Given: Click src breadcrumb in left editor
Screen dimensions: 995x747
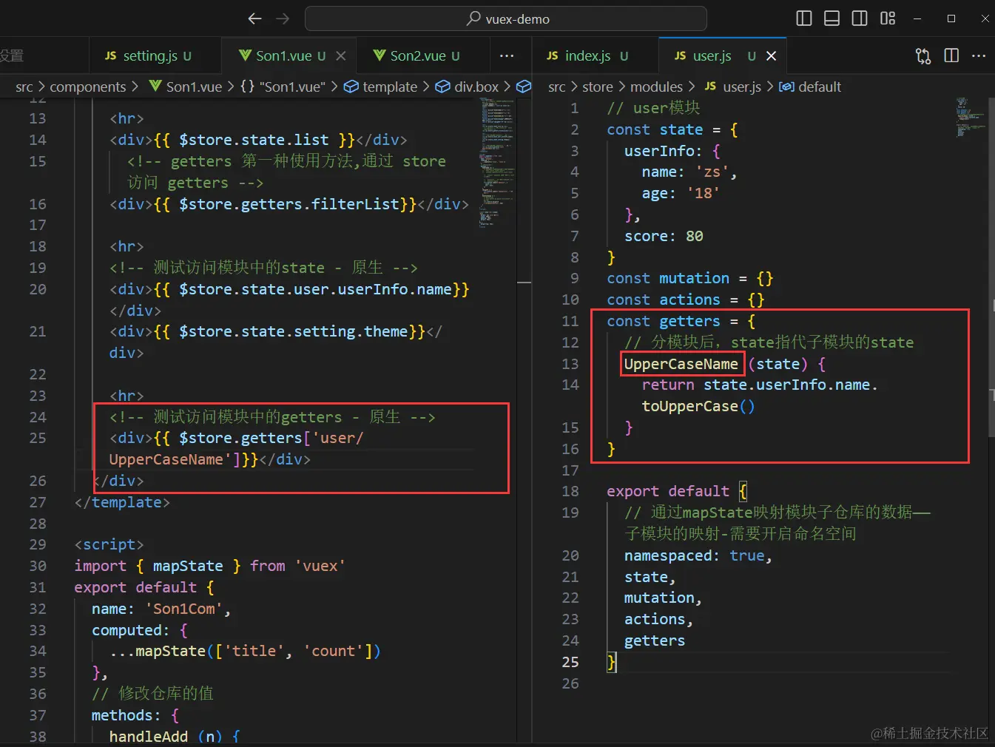Looking at the screenshot, I should (24, 87).
